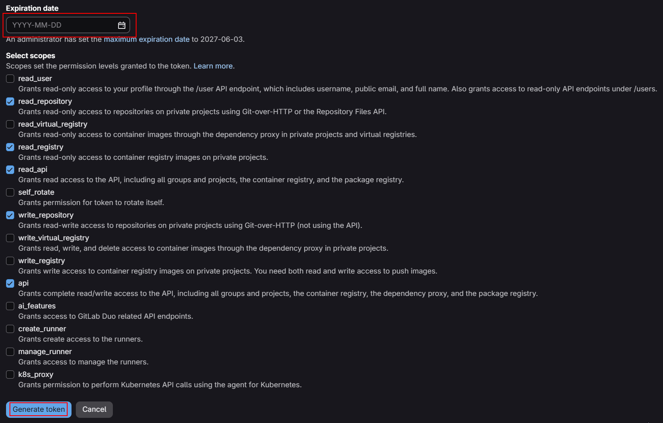
Task: Deselect the write_repository checkbox
Action: [10, 215]
